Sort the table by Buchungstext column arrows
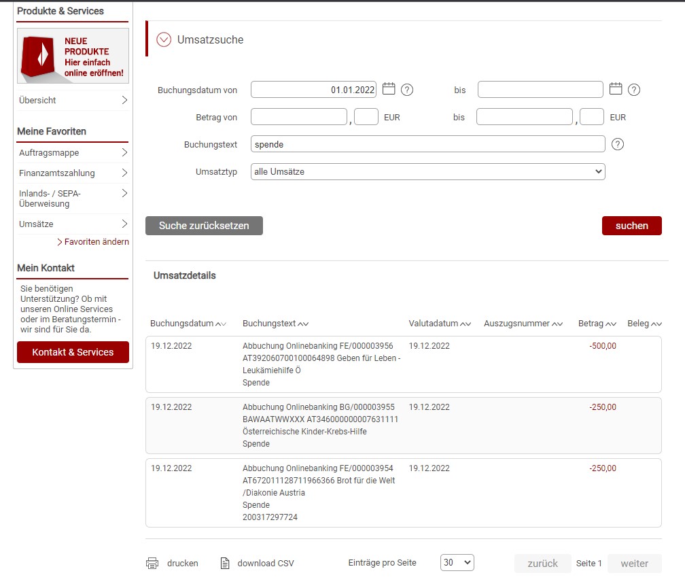The image size is (685, 586). [x=303, y=324]
